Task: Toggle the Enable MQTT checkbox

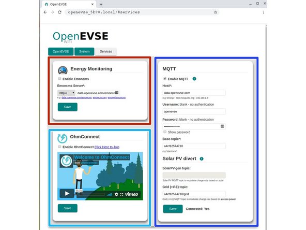Action: click(165, 79)
